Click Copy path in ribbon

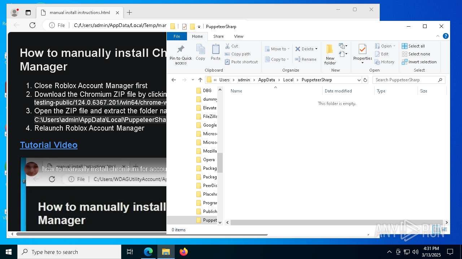[x=237, y=54]
